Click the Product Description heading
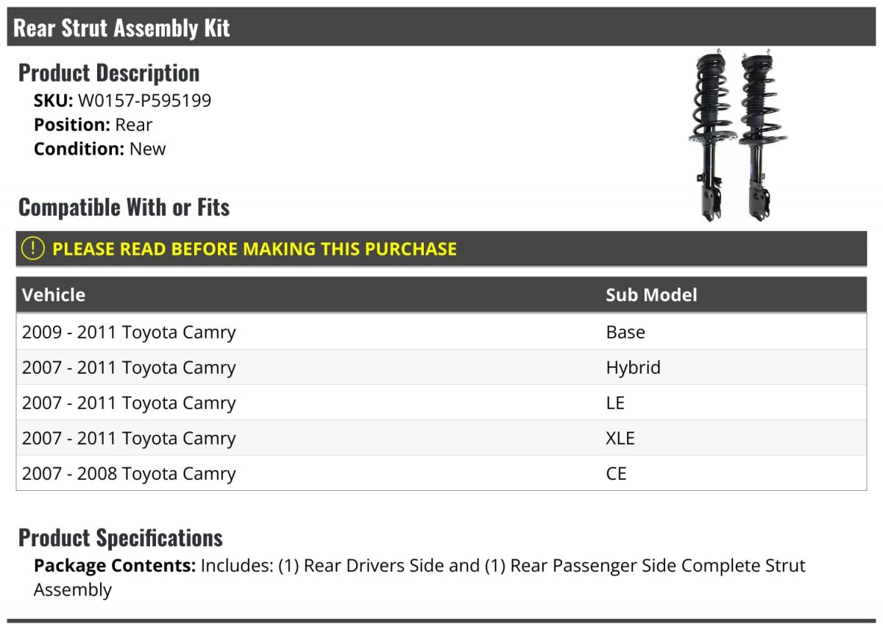 [x=109, y=73]
